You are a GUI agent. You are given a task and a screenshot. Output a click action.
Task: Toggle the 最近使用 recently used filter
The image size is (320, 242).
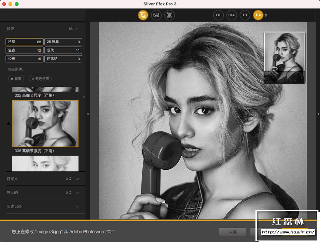[40, 79]
